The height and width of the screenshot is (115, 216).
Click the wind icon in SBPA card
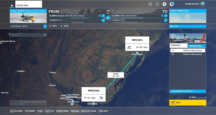point(137,47)
